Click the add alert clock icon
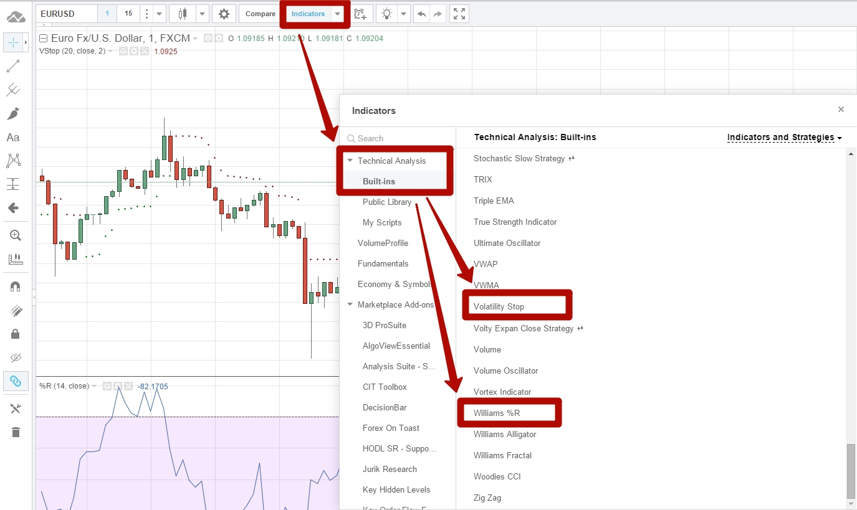The image size is (857, 510). coord(360,14)
